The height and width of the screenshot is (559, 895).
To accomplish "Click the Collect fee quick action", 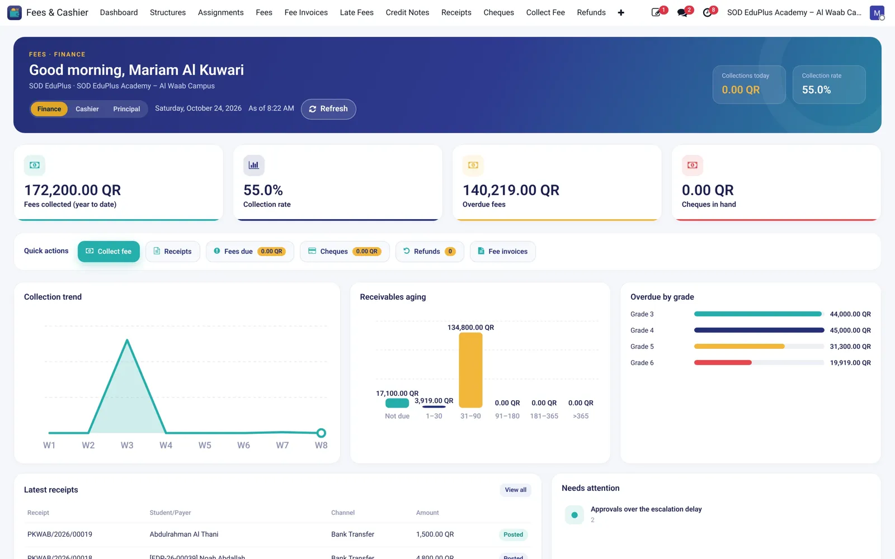I will (x=109, y=252).
